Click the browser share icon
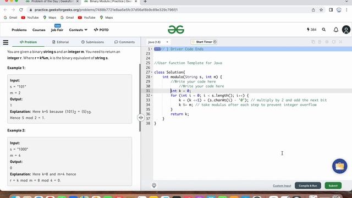Image resolution: width=352 pixels, height=198 pixels. [313, 10]
